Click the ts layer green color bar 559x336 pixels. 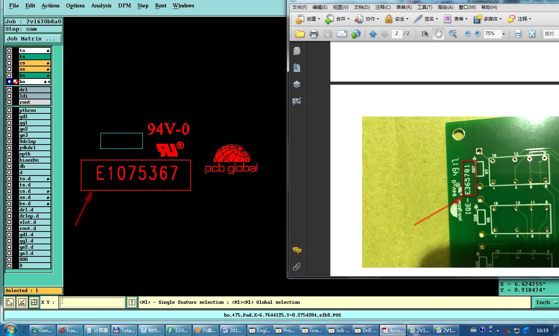pyautogui.click(x=35, y=57)
